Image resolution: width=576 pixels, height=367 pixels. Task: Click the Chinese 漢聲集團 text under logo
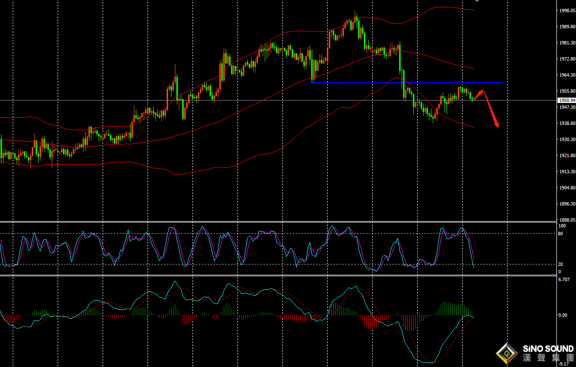pos(548,359)
